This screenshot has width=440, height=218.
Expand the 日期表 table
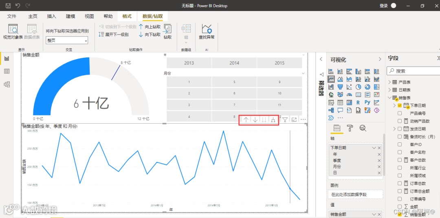(x=389, y=90)
